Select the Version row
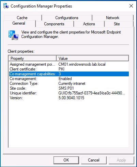Viewport: 137px width, 167px height. tap(69, 98)
